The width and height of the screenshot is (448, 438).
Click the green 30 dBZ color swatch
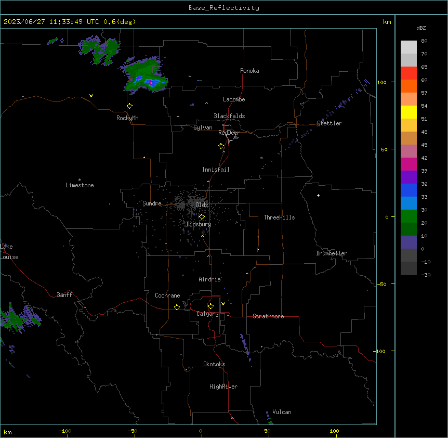409,216
